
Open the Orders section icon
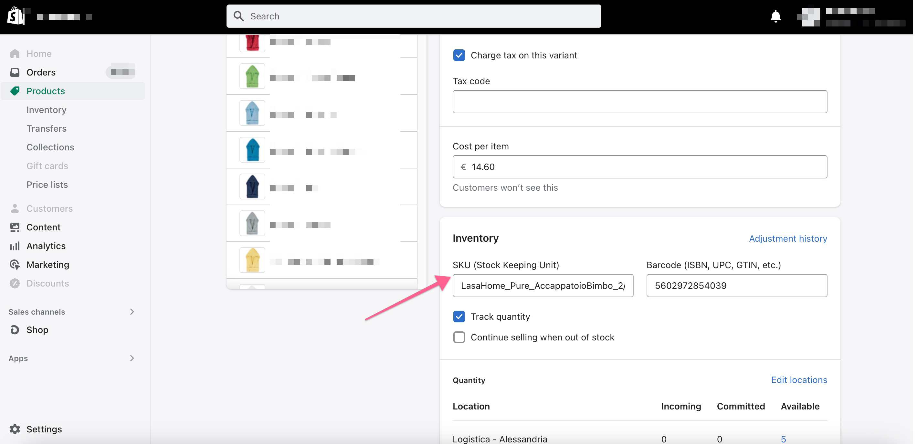tap(15, 72)
